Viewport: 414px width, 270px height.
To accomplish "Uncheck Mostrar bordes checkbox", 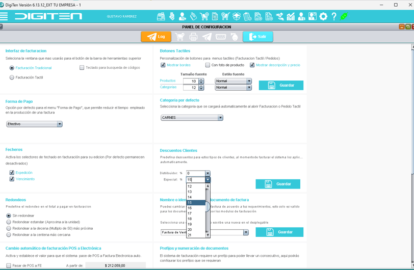I will (163, 65).
